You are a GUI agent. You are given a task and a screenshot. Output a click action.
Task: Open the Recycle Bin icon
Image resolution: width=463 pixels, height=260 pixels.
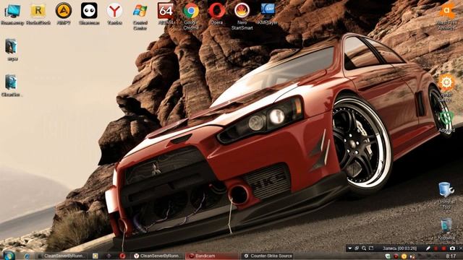click(x=446, y=229)
